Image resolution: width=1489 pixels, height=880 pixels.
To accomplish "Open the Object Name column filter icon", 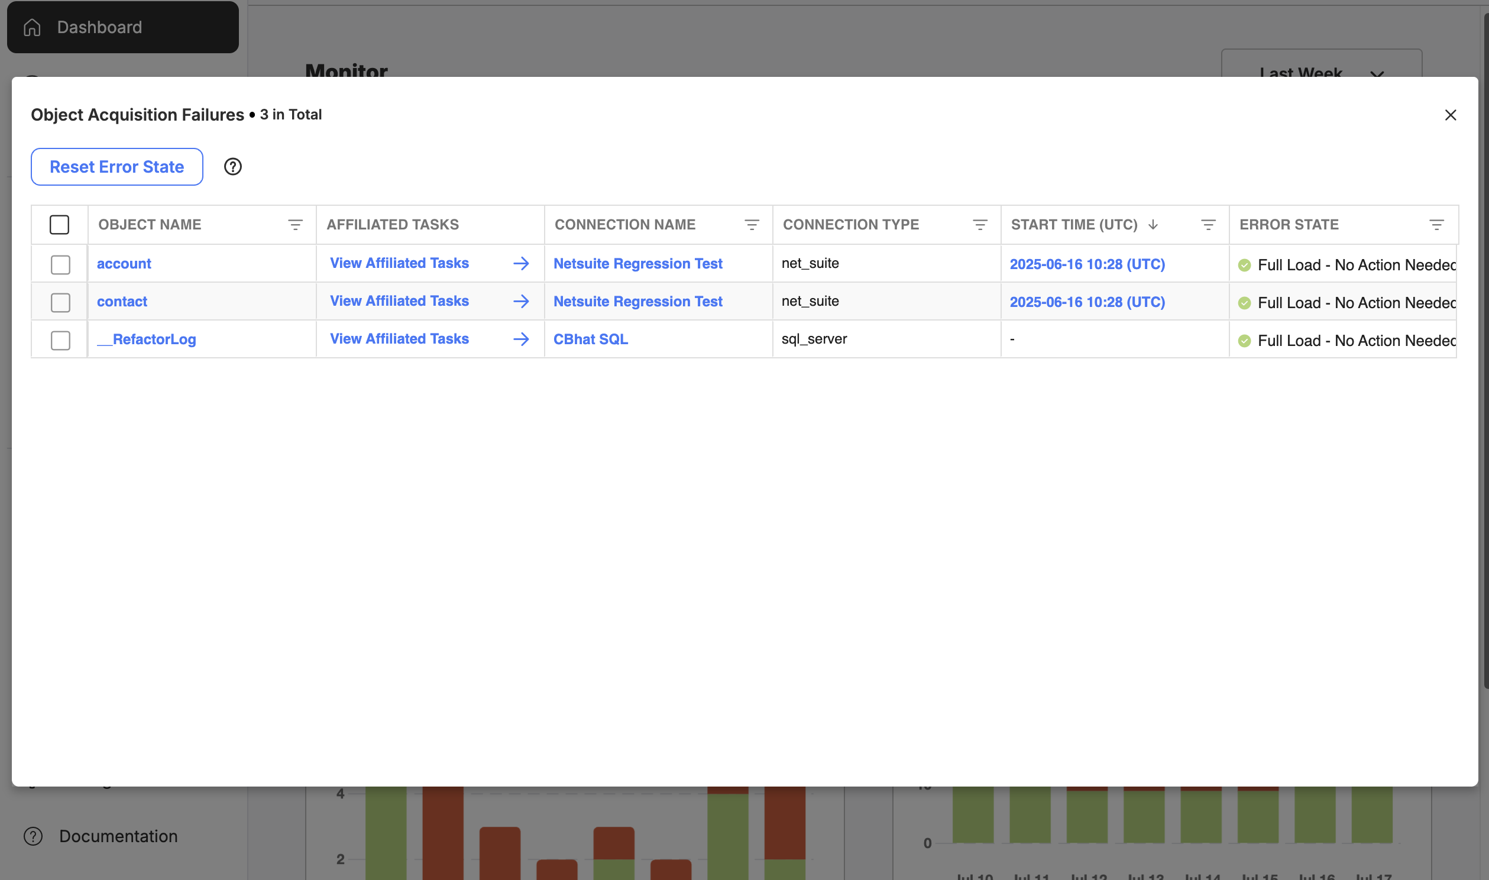I will (x=295, y=225).
